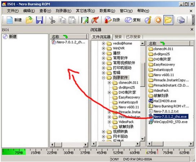Screen dimensions: 196x162
Task: Open instantcopy8 folder in file list
Action: point(163,69)
